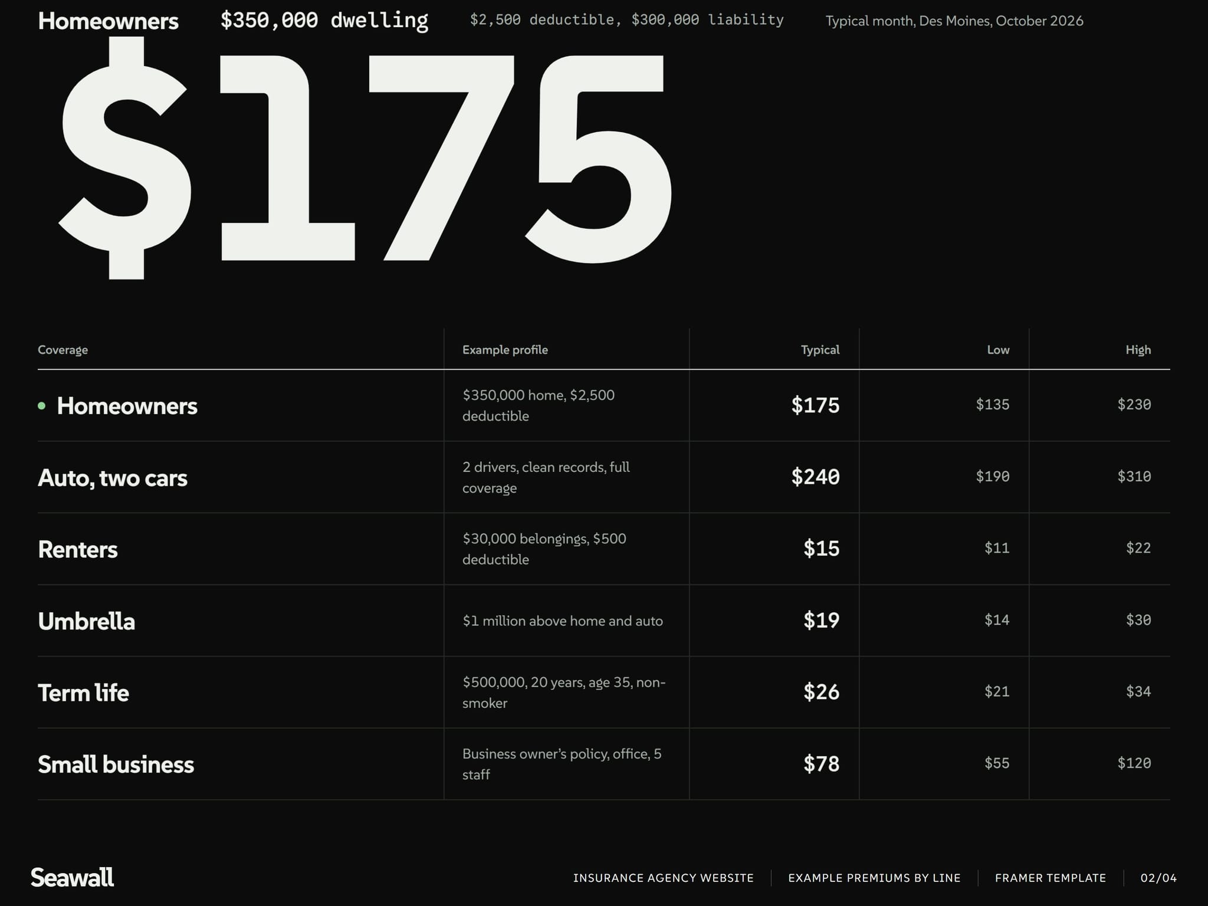Click the Typical column header
The width and height of the screenshot is (1208, 906).
(x=820, y=350)
